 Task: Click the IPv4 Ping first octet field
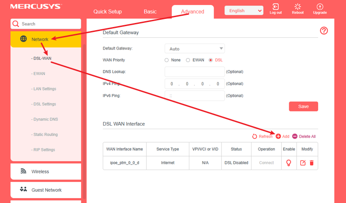click(x=172, y=84)
